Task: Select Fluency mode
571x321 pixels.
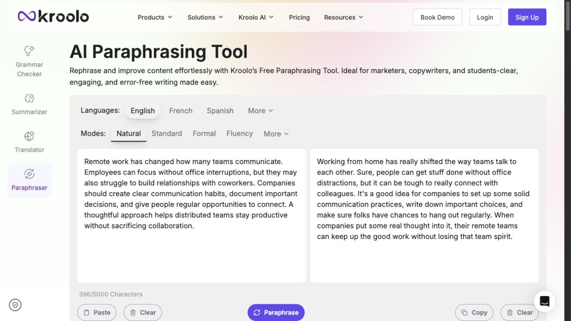Action: (239, 133)
